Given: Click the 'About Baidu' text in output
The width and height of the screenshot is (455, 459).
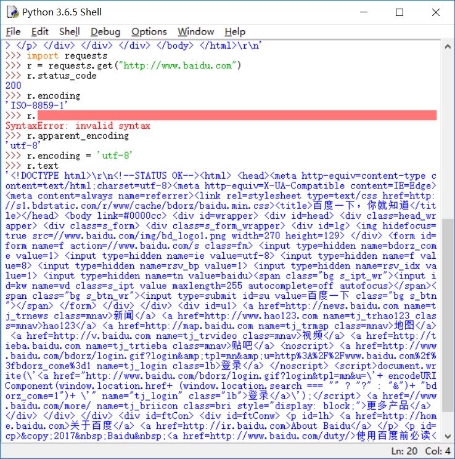Looking at the screenshot, I should (x=321, y=426).
